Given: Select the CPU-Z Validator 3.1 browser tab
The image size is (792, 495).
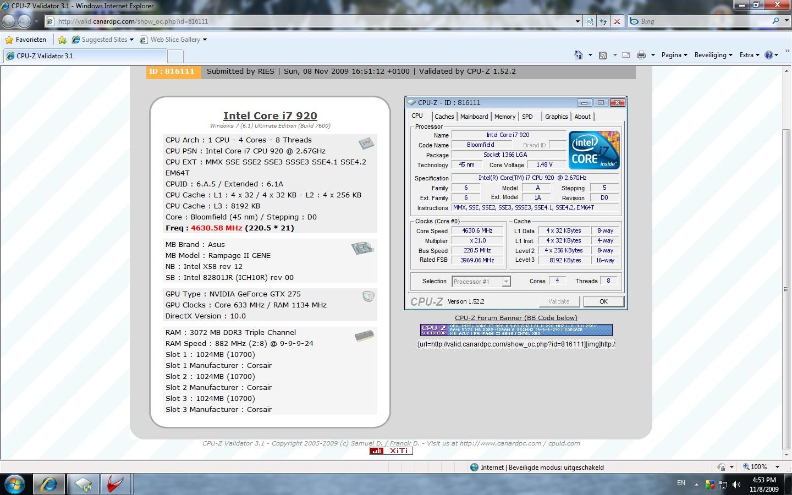Looking at the screenshot, I should [85, 56].
